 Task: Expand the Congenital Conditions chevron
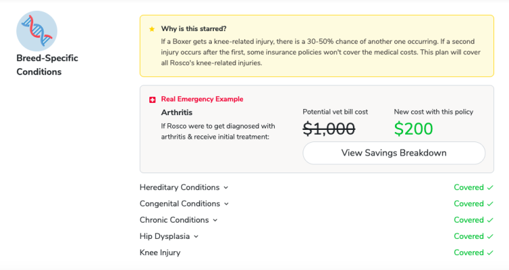[x=227, y=204]
